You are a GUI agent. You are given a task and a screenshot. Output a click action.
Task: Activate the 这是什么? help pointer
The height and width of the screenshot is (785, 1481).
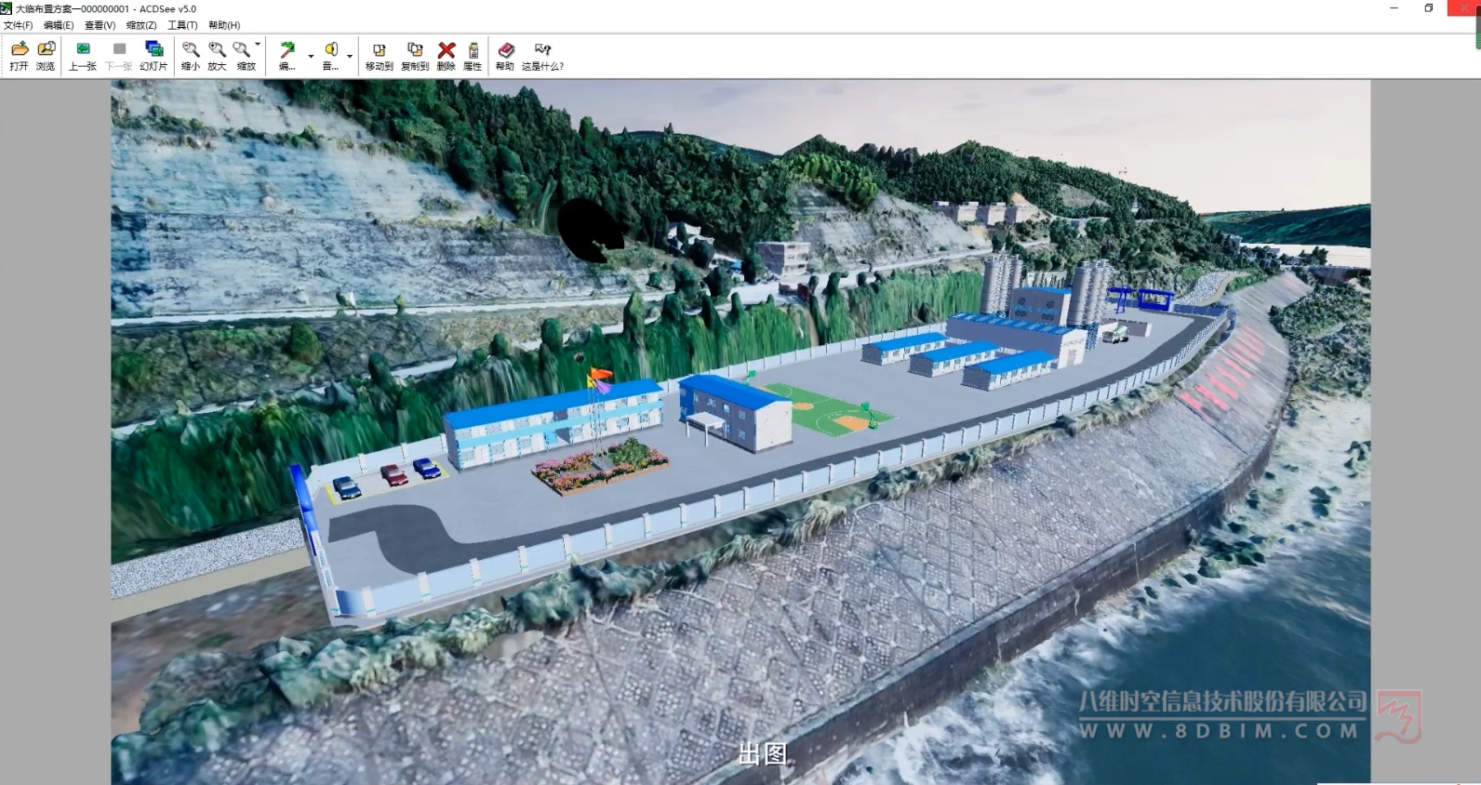click(x=542, y=55)
